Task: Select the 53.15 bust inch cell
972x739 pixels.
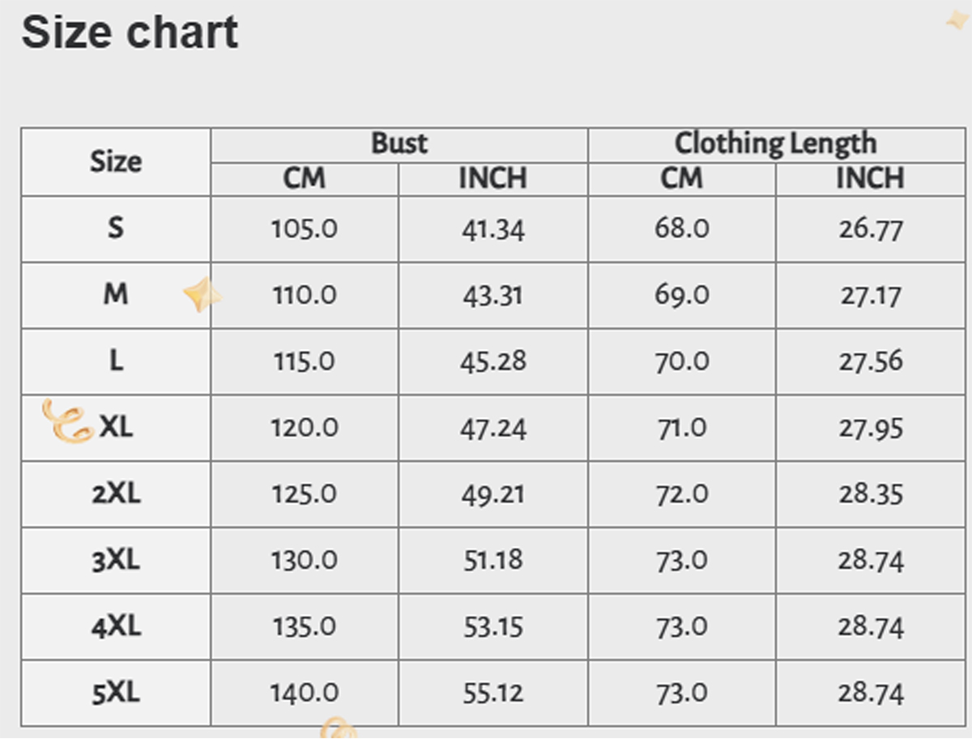Action: [492, 627]
